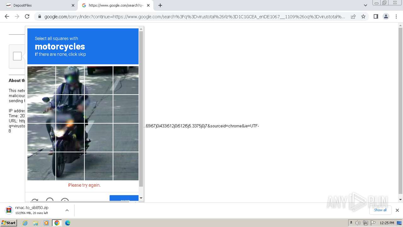This screenshot has height=227, width=403.
Task: Show all downloads
Action: pos(380,210)
